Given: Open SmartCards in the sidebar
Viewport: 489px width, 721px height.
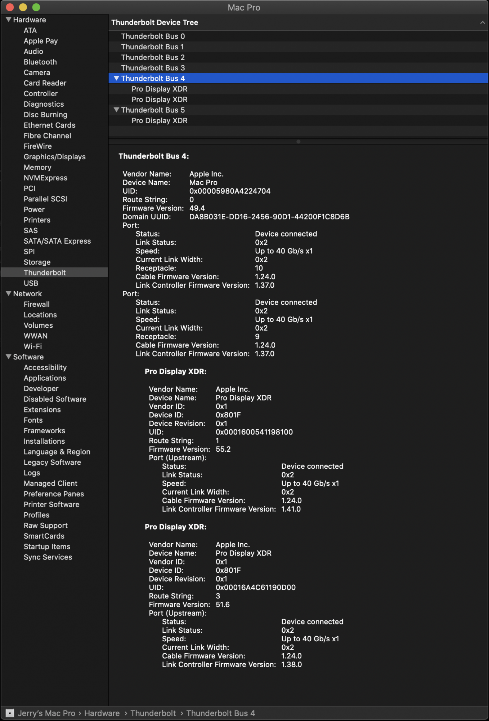Looking at the screenshot, I should pyautogui.click(x=44, y=536).
